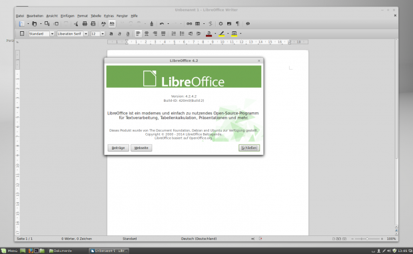Screen dimensions: 413x254
Task: Click the font name input field
Action: (70, 34)
